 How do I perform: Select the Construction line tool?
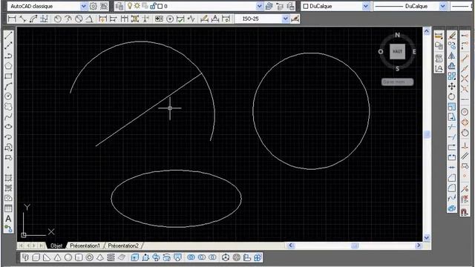[x=8, y=45]
